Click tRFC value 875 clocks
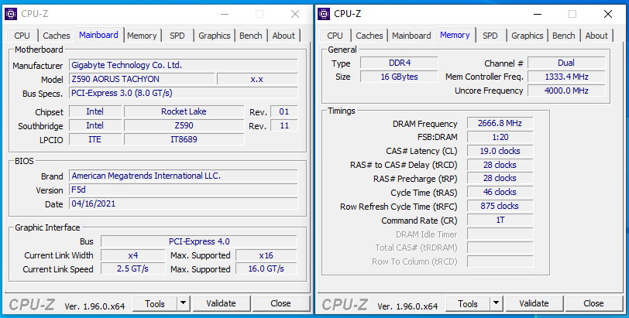 [x=500, y=206]
